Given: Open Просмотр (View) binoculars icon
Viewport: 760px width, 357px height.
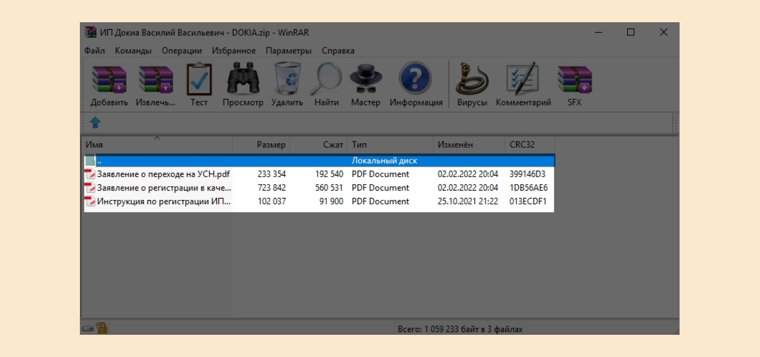Looking at the screenshot, I should pos(242,81).
